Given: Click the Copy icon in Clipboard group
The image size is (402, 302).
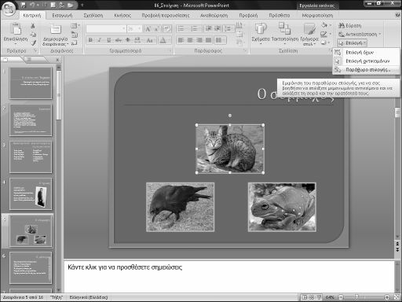Looking at the screenshot, I should tap(33, 34).
